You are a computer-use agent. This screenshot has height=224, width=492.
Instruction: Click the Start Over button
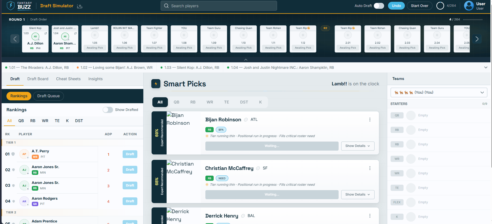pyautogui.click(x=420, y=6)
